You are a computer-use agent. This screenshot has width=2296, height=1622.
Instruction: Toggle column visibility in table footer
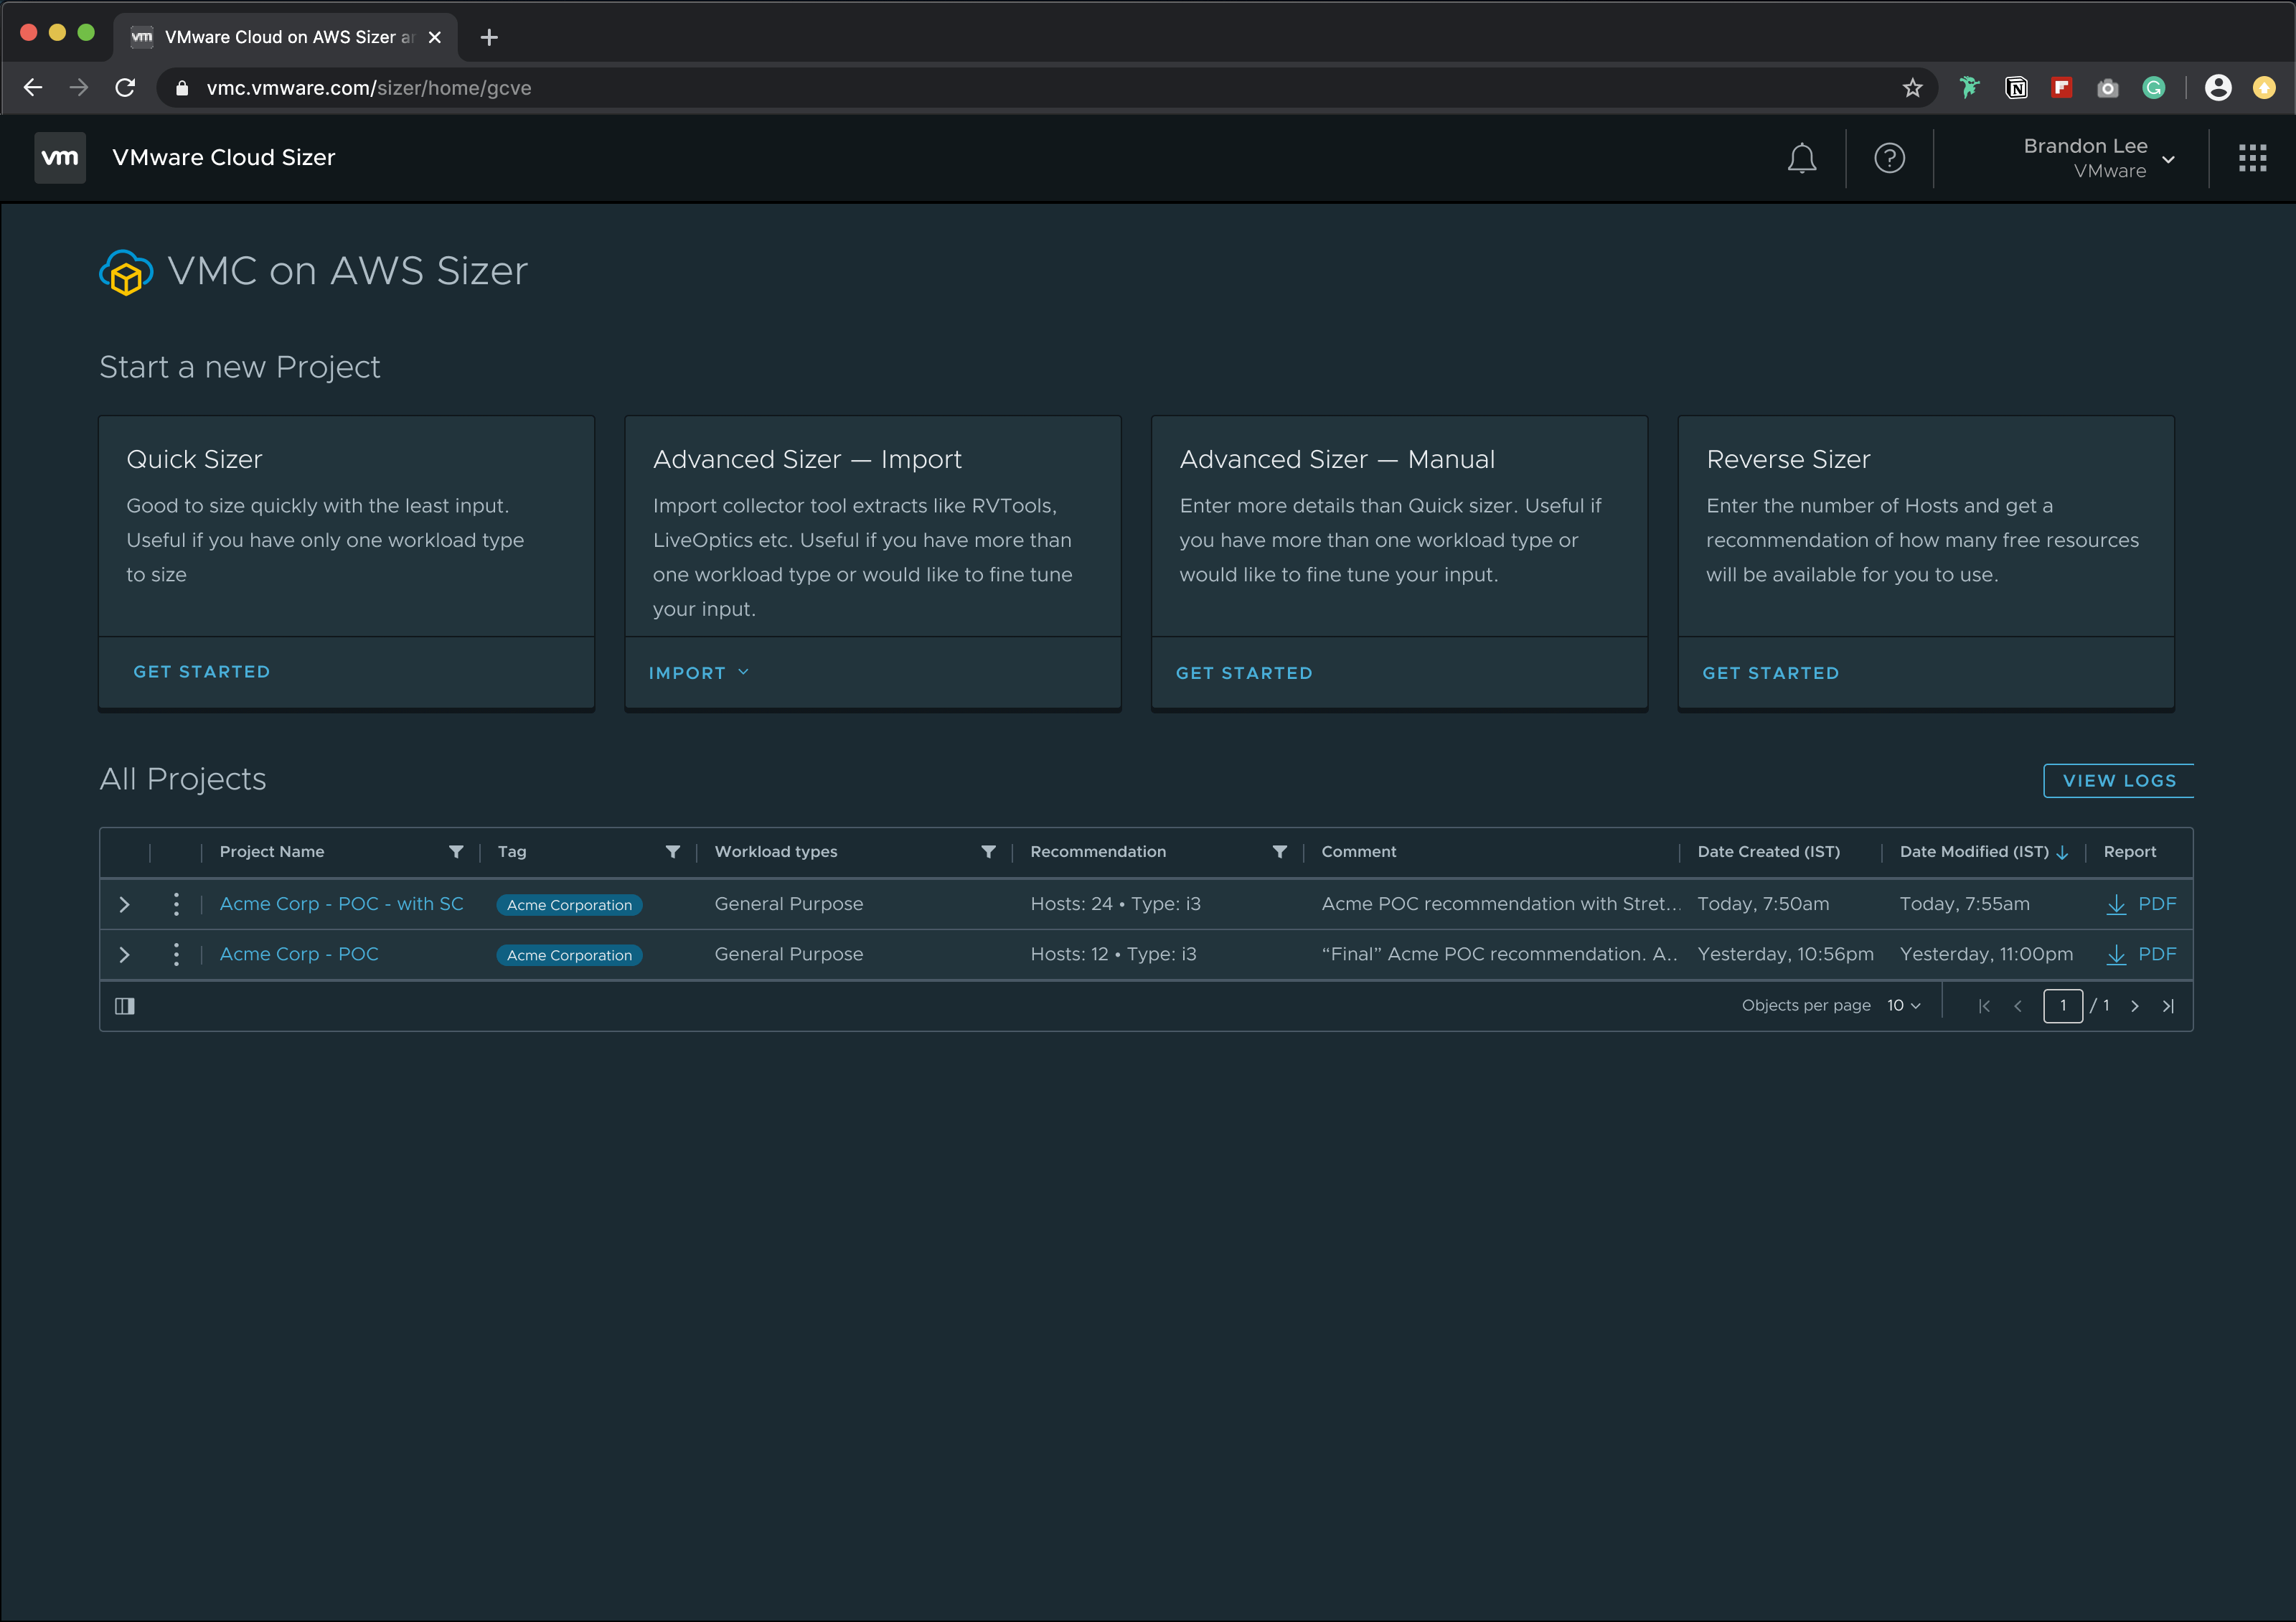point(125,1006)
